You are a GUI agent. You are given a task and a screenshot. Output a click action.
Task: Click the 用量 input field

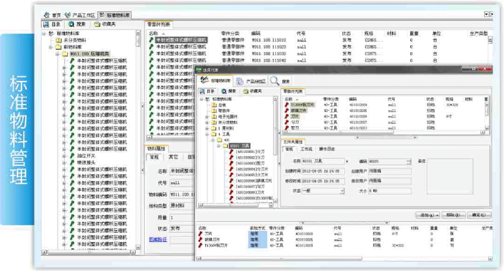tap(182, 217)
